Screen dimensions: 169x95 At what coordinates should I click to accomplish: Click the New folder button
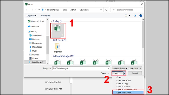click(x=45, y=16)
